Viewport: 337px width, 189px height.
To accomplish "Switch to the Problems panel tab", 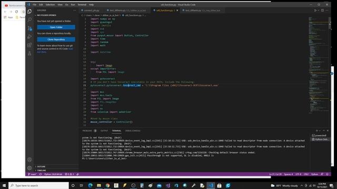I will click(x=90, y=131).
